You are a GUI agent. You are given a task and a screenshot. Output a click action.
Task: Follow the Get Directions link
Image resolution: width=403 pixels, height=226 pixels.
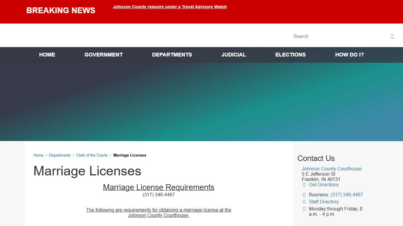(324, 185)
